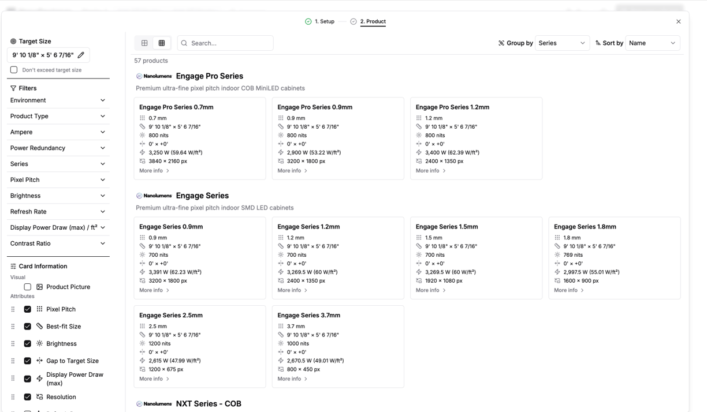Open the Sort by Name dropdown

tap(653, 43)
